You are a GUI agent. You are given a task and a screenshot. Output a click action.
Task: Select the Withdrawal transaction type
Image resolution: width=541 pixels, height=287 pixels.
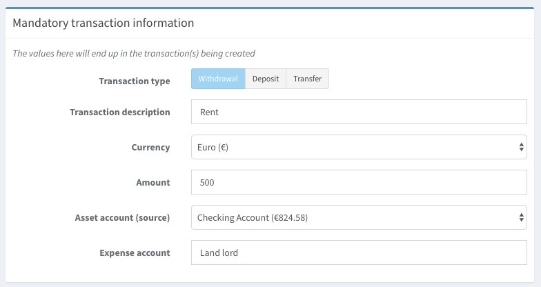coord(218,79)
